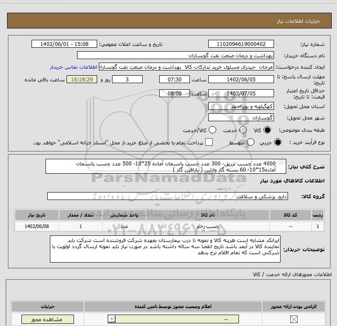The width and height of the screenshot is (337, 326).
Task: Toggle the mandatory license checkbox
Action: [294, 319]
